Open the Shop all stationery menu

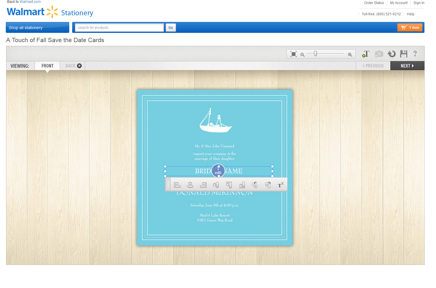click(x=38, y=28)
